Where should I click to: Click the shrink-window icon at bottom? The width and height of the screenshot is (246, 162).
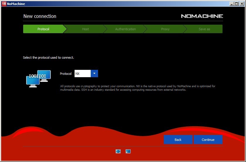click(128, 151)
